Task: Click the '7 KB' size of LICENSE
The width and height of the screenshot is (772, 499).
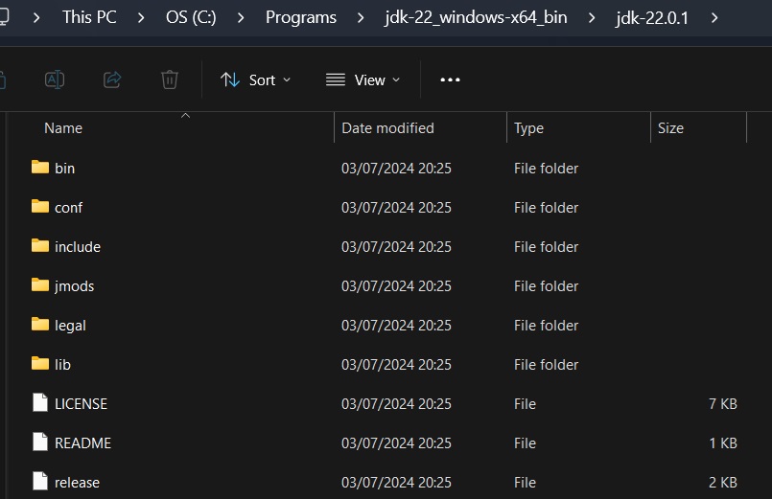Action: 723,404
